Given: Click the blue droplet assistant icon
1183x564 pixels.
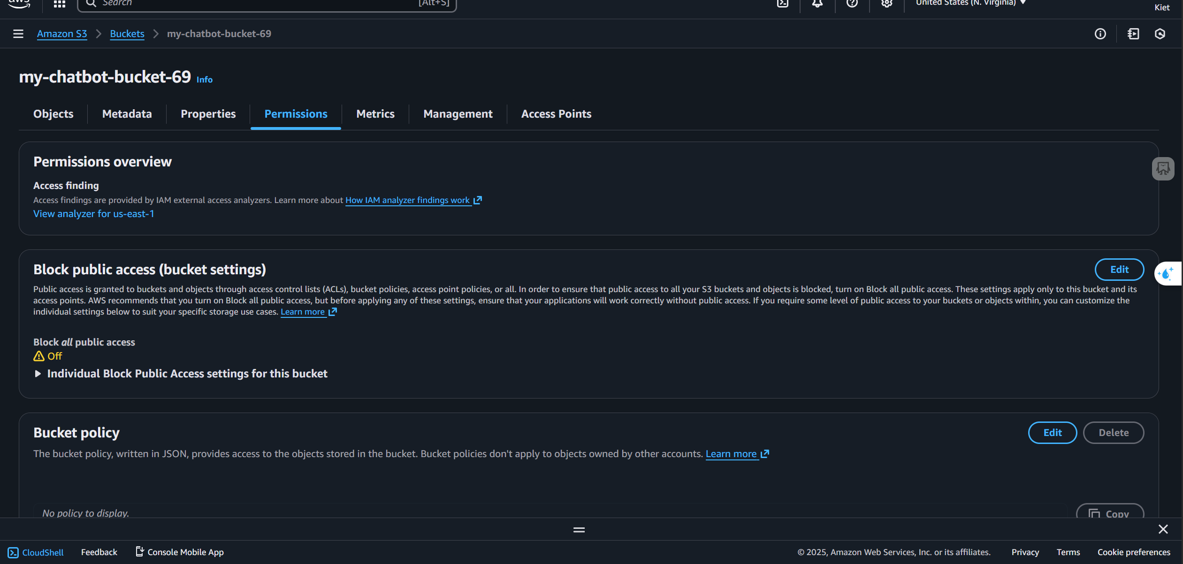Looking at the screenshot, I should 1167,273.
